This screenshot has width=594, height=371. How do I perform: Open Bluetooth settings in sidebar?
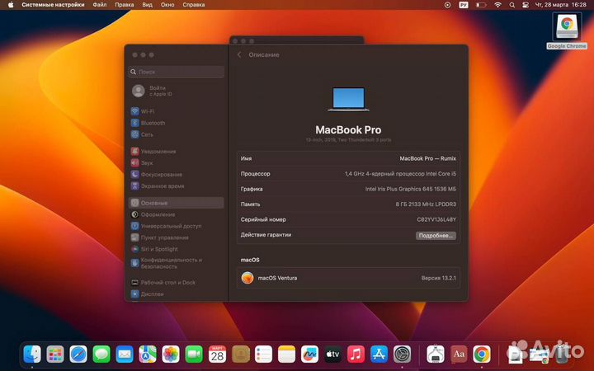148,123
